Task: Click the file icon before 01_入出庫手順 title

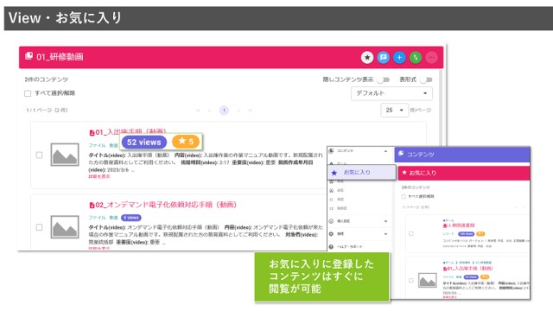Action: [92, 132]
